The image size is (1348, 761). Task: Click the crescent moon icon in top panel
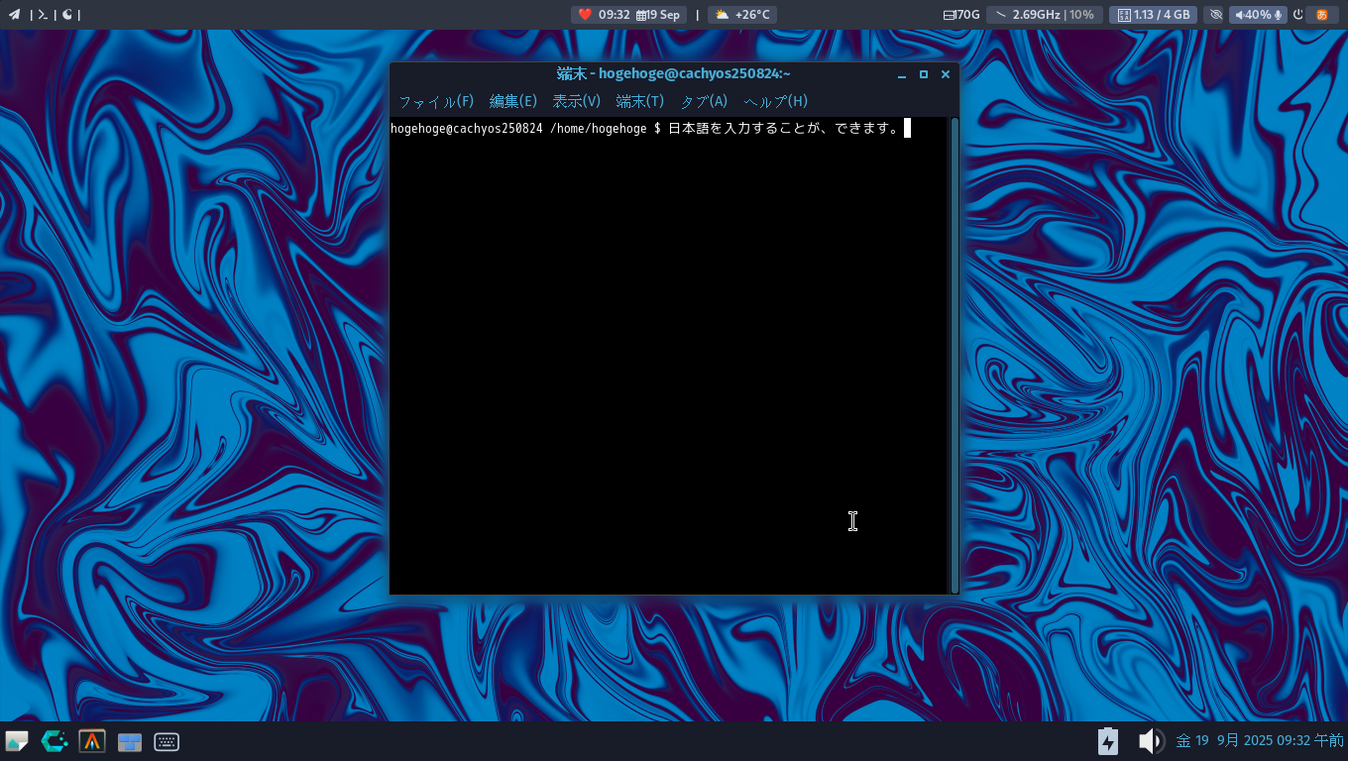point(67,15)
